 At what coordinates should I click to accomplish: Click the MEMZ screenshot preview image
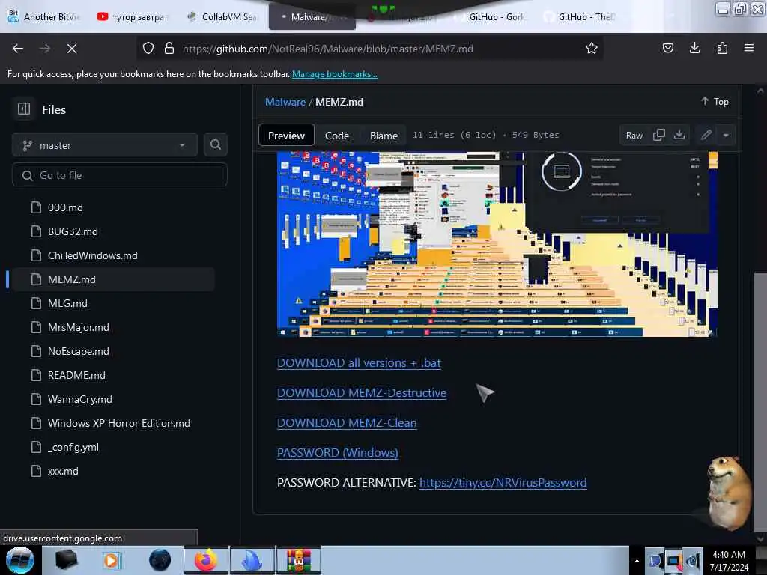[497, 244]
